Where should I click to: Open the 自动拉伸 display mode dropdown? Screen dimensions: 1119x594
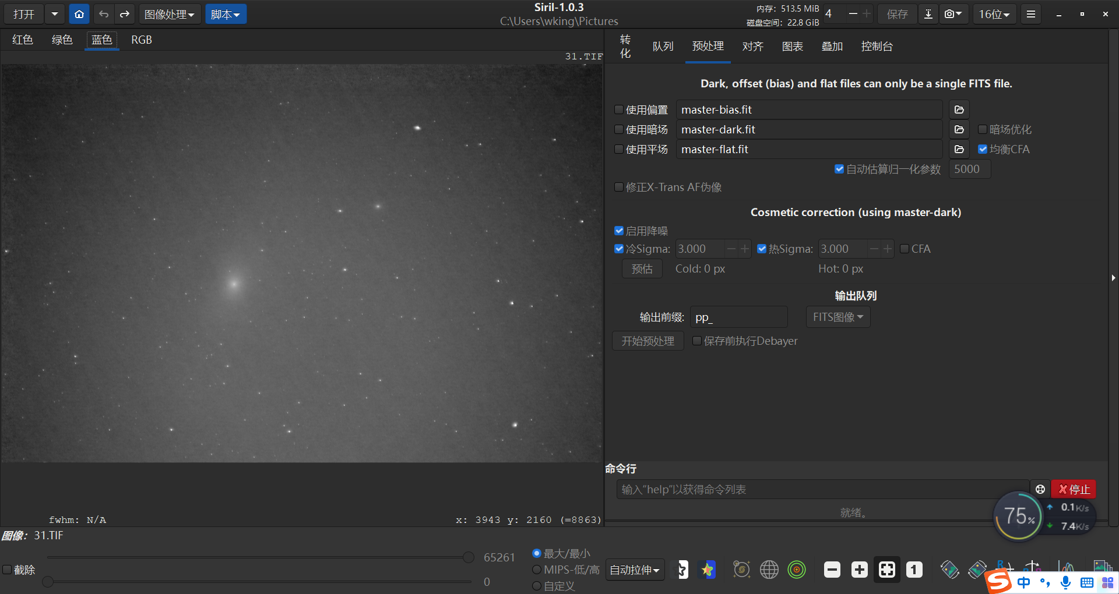coord(635,570)
